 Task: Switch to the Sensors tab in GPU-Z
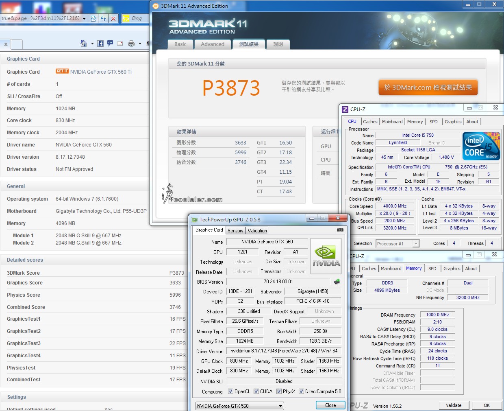coord(235,231)
